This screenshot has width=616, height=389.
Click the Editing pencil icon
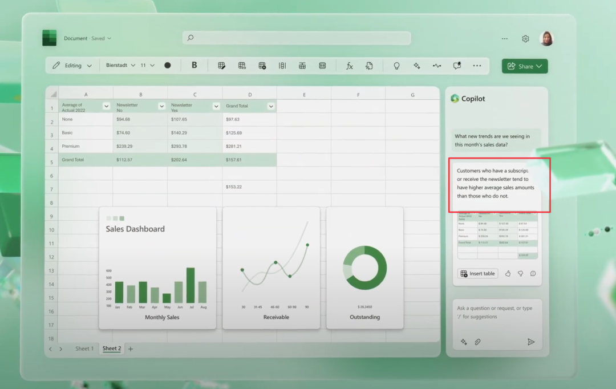(56, 65)
